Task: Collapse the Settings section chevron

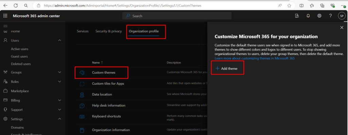Action: click(59, 119)
